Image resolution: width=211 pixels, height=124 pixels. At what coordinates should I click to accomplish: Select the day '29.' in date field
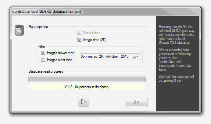[101, 57]
